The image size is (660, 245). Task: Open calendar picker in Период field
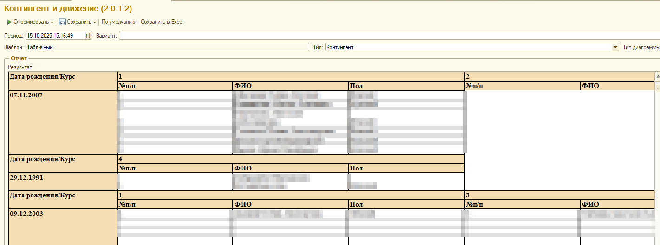(89, 36)
